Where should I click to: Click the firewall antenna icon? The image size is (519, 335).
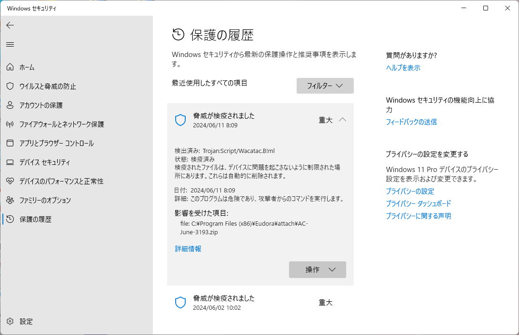click(x=10, y=124)
